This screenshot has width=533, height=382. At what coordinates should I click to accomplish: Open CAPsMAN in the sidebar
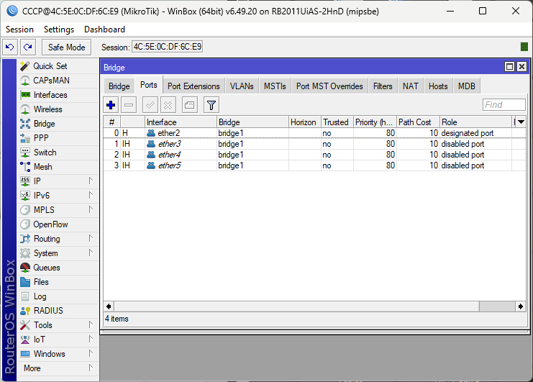58,81
